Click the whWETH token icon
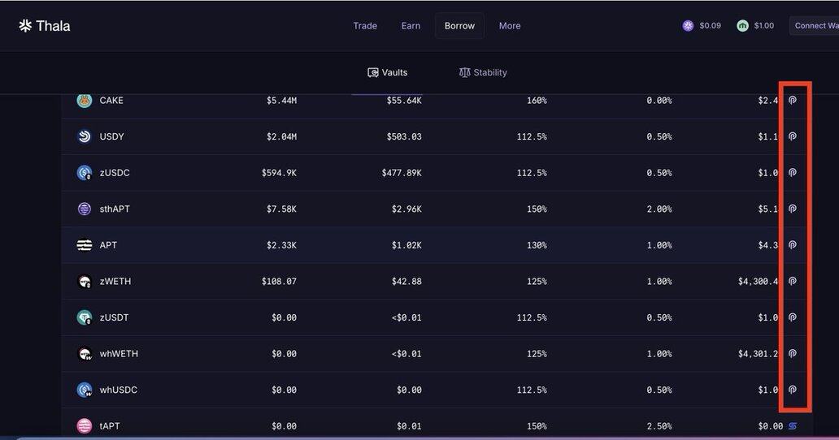Screen dimensions: 839x440 point(85,353)
